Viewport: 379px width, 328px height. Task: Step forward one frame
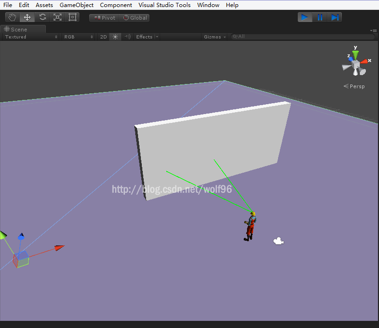click(x=334, y=17)
